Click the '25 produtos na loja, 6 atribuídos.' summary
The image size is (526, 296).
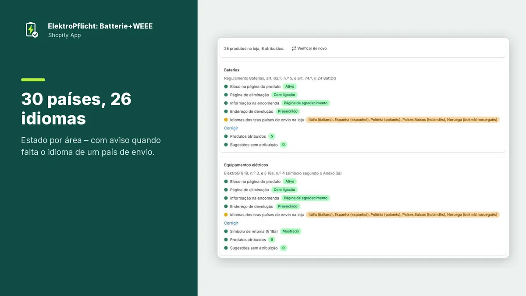click(254, 48)
